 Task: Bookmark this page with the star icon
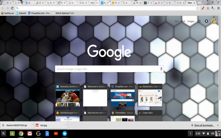198,8
